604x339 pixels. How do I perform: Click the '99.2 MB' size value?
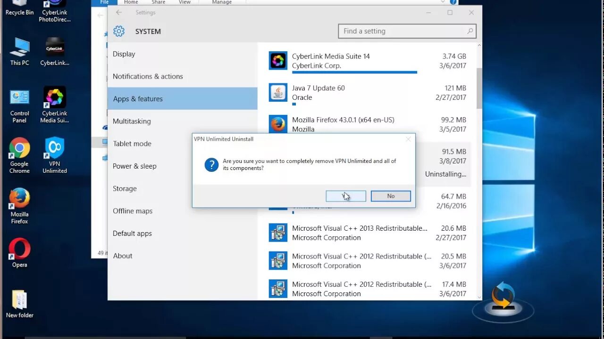tap(453, 120)
